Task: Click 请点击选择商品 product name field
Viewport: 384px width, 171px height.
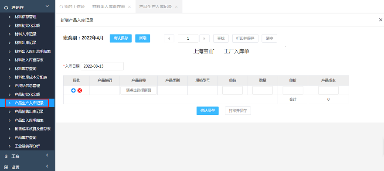Action: coord(139,90)
